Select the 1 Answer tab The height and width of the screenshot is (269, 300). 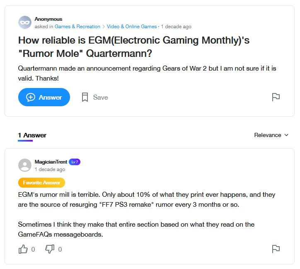32,136
